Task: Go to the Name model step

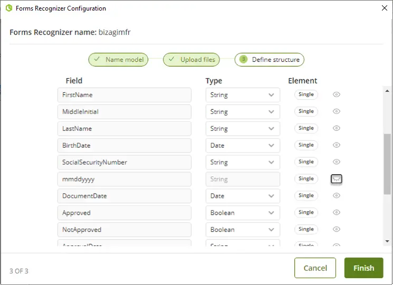Action: point(118,60)
